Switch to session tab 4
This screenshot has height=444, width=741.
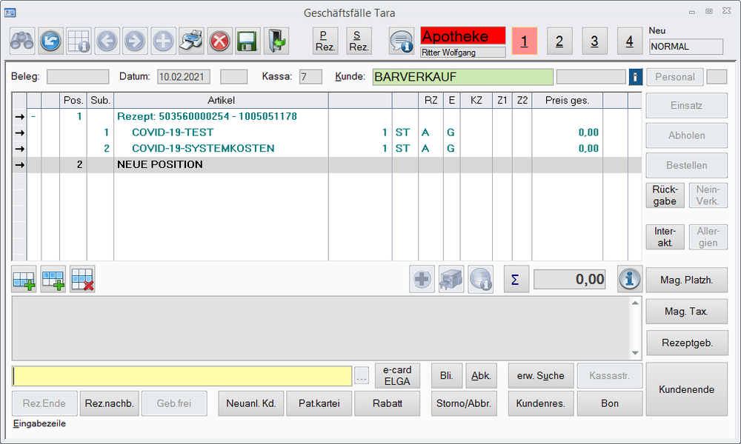[629, 41]
